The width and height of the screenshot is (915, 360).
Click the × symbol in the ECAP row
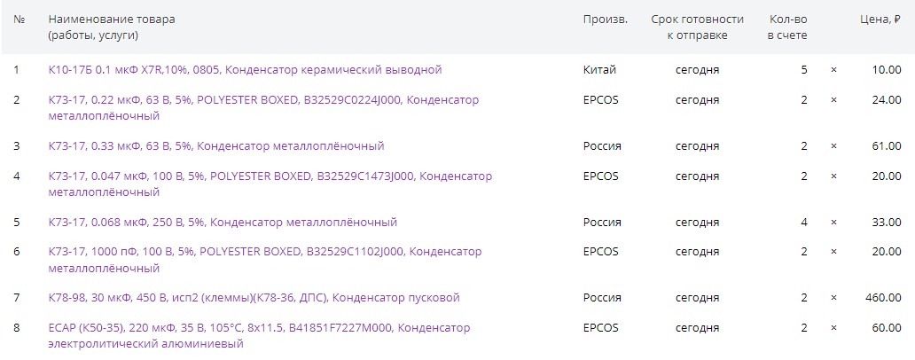833,328
